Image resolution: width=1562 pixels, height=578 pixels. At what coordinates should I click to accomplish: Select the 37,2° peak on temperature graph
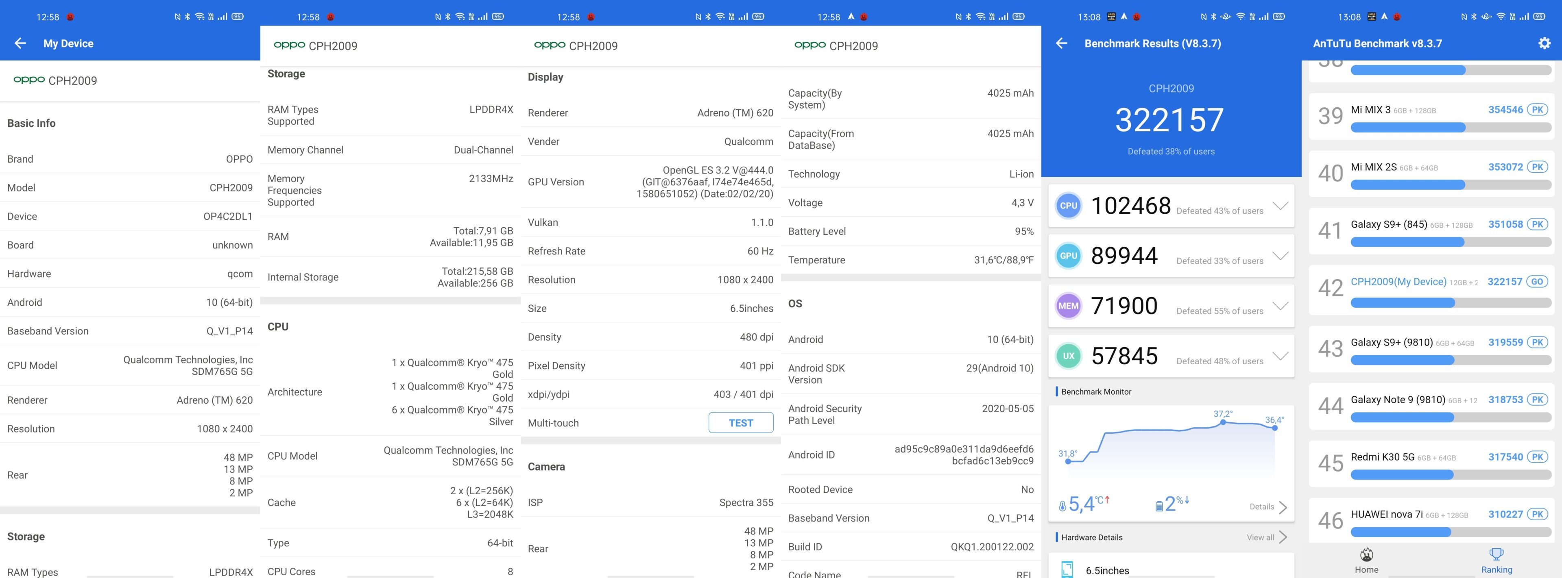click(1222, 422)
